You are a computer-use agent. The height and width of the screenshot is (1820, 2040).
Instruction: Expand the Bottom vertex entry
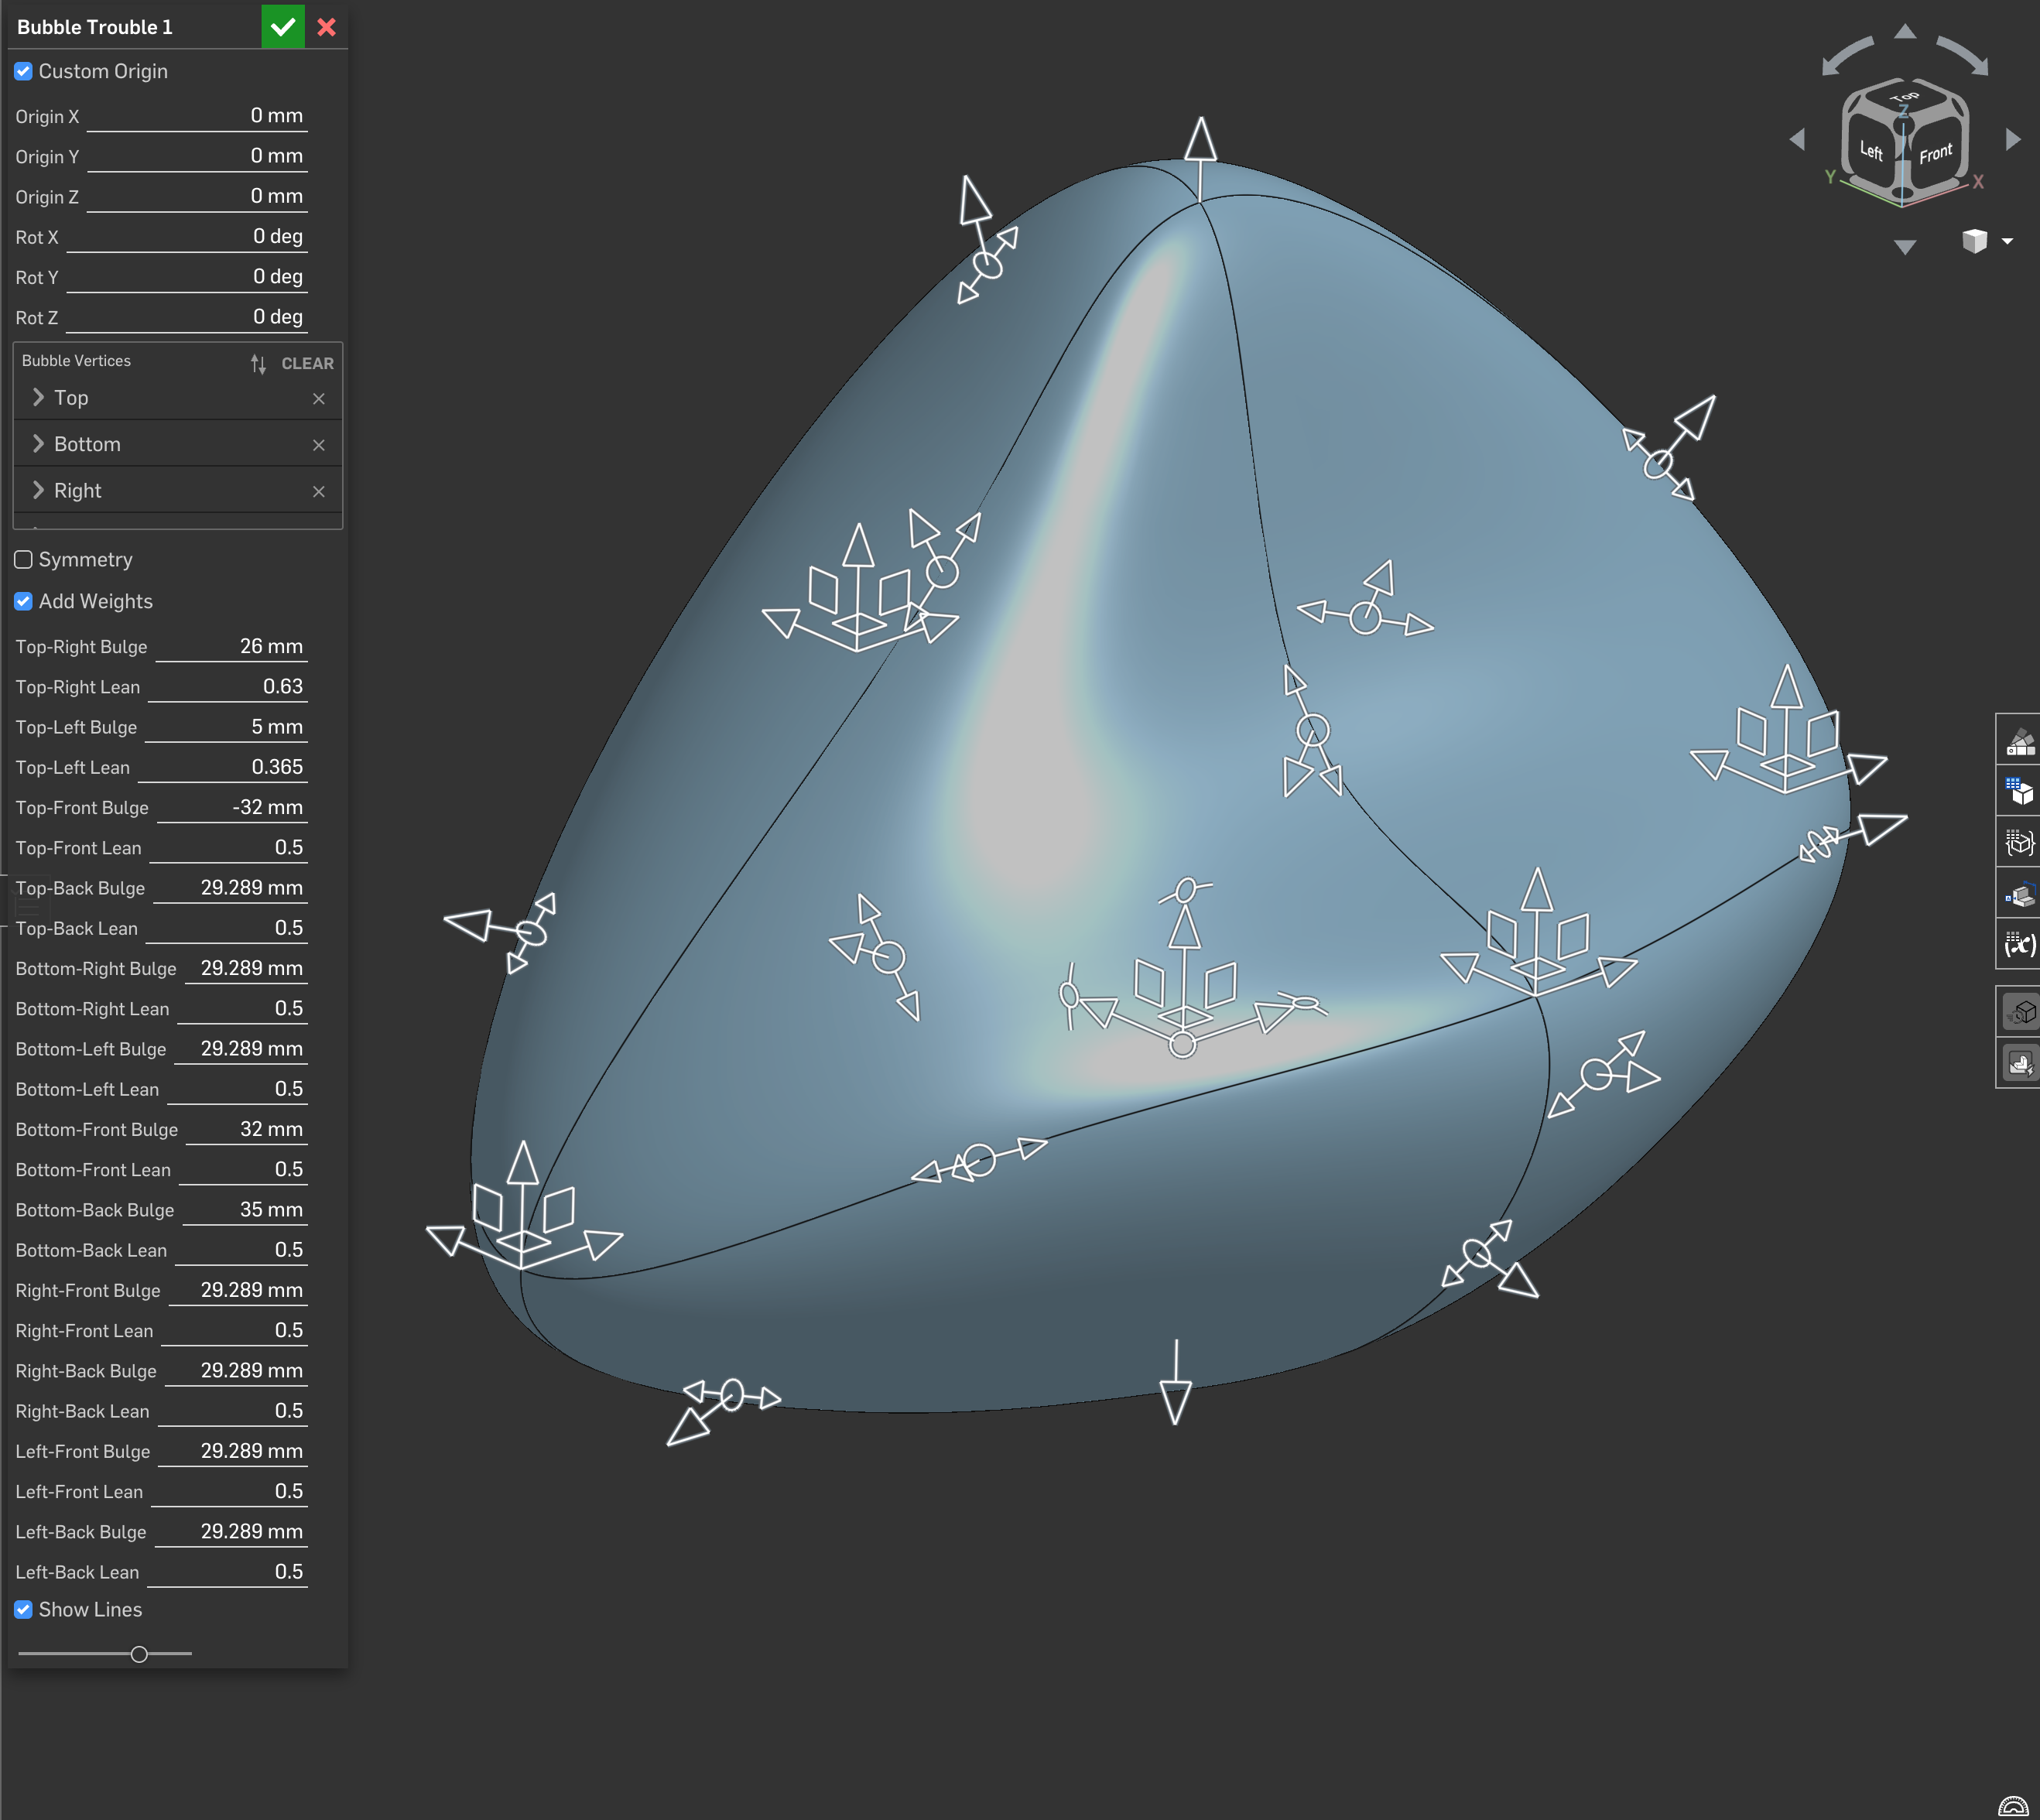[38, 444]
